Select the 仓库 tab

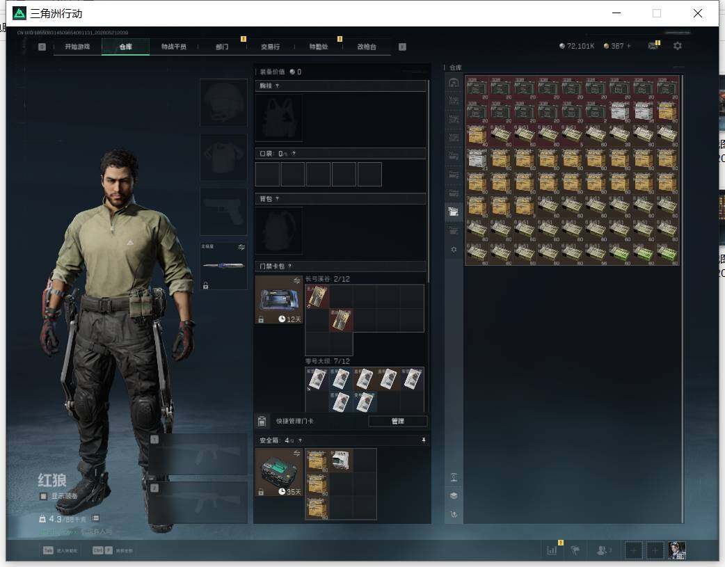coord(125,47)
